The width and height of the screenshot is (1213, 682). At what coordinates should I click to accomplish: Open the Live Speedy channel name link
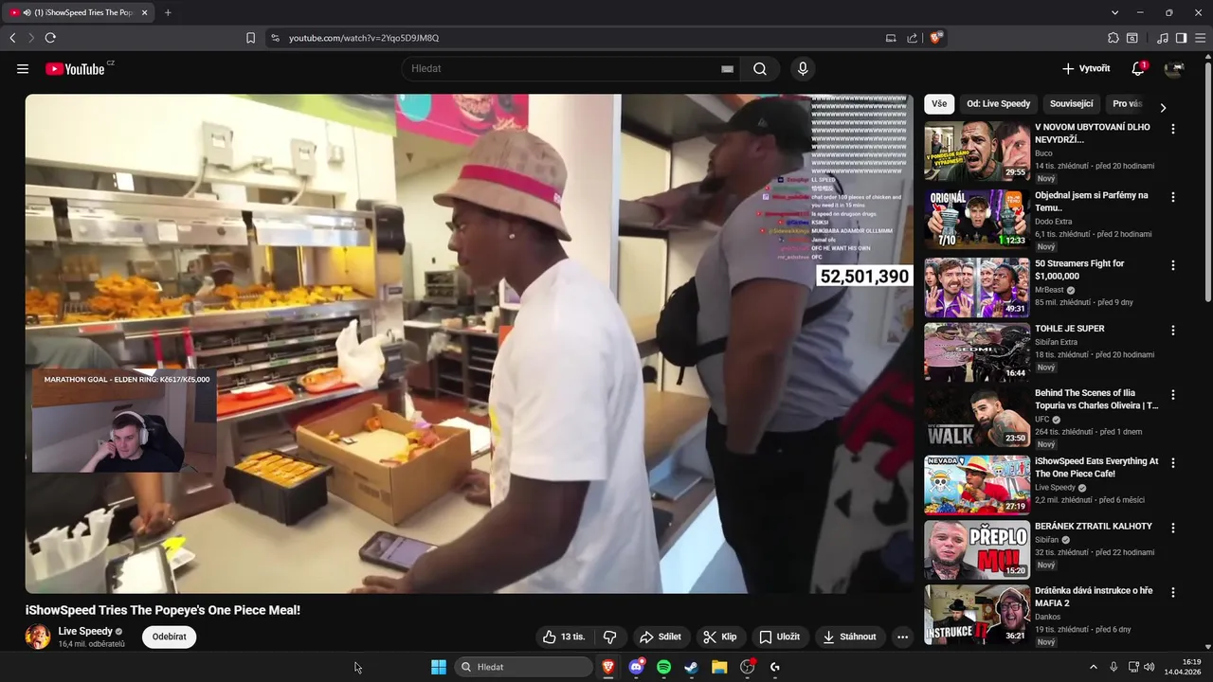(85, 631)
